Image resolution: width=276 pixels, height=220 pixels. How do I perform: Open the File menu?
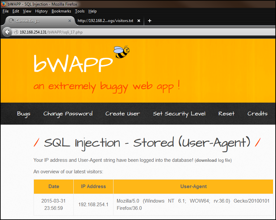tap(6, 11)
